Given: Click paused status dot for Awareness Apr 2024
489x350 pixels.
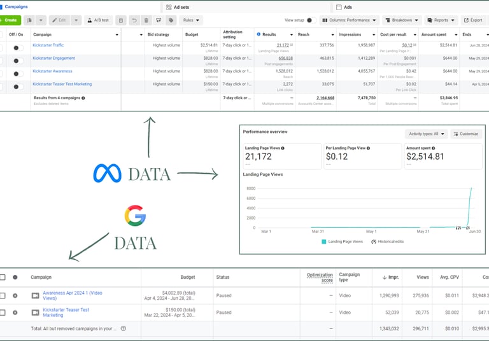Looking at the screenshot, I should point(15,295).
